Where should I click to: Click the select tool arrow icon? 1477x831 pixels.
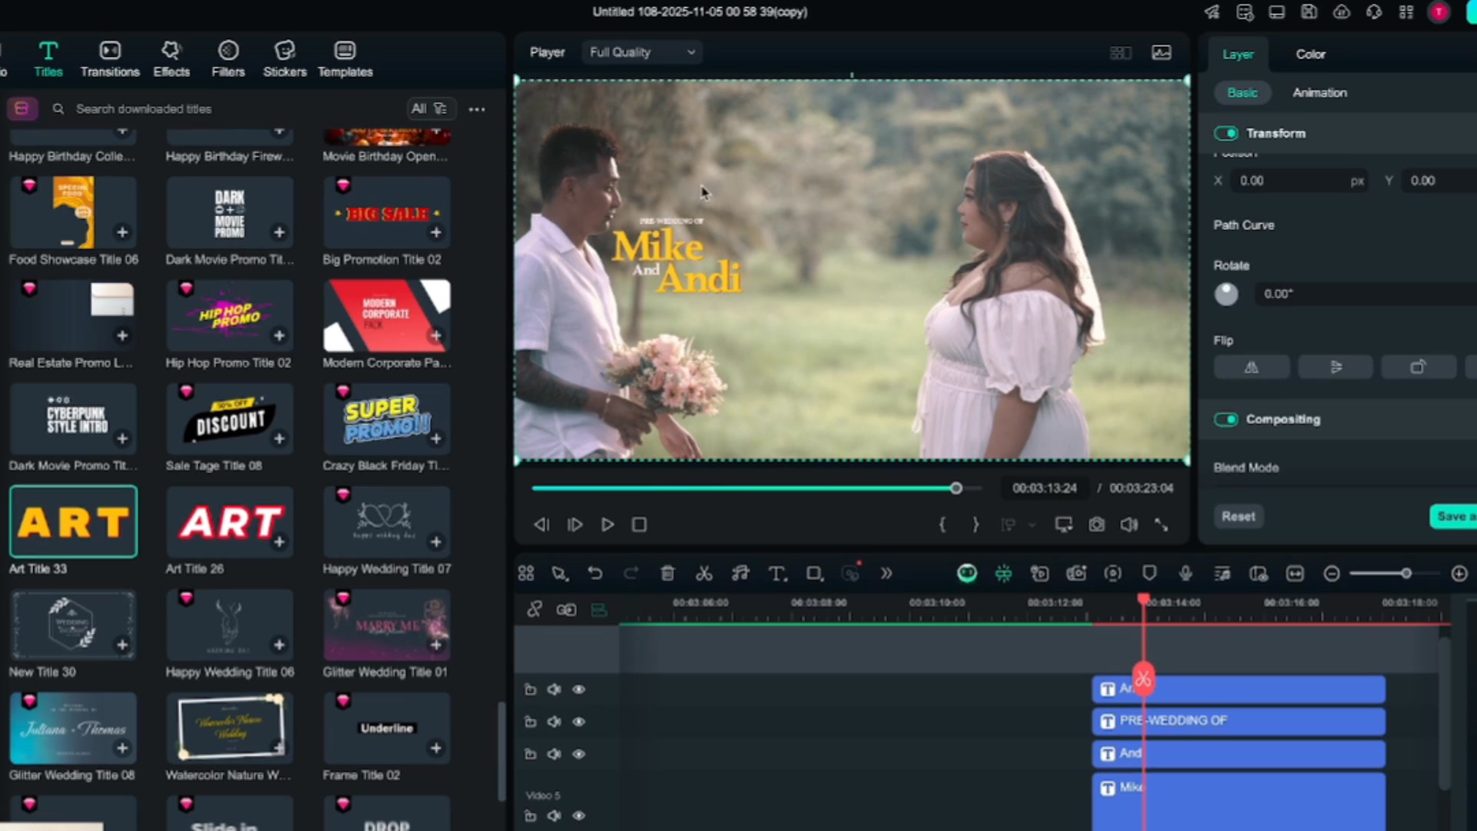tap(559, 573)
